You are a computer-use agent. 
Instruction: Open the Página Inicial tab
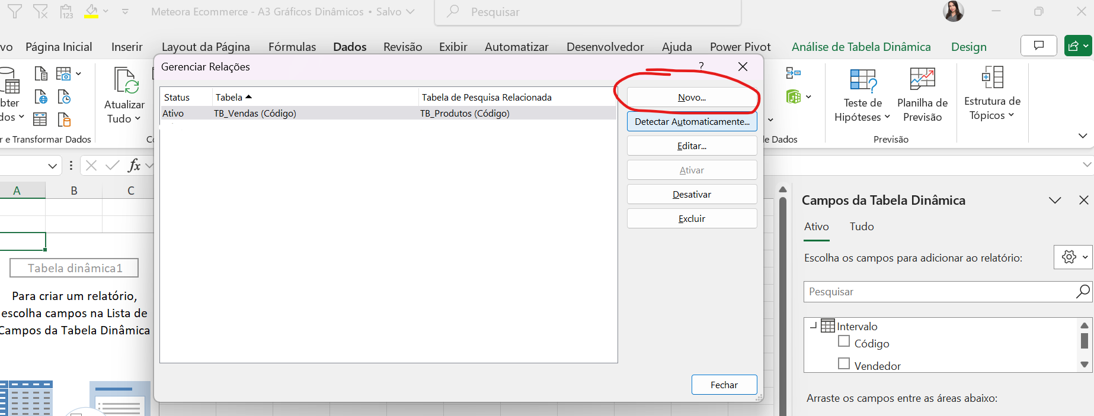59,47
